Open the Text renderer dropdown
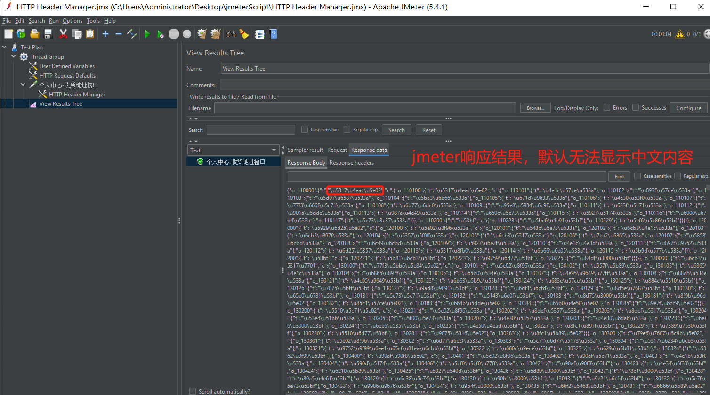Viewport: 710px width, 395px height. pos(234,150)
